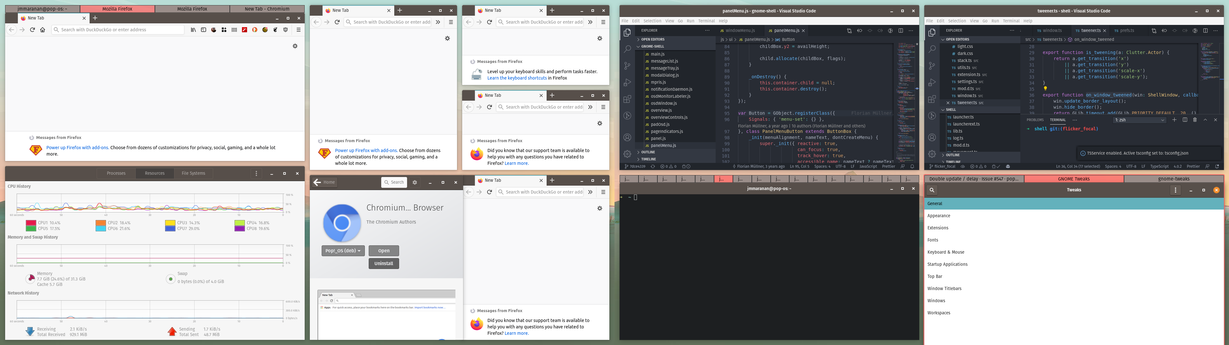This screenshot has width=1229, height=345.
Task: Open 'Learn the keyboard shortcuts' link in Firefox
Action: tap(517, 78)
